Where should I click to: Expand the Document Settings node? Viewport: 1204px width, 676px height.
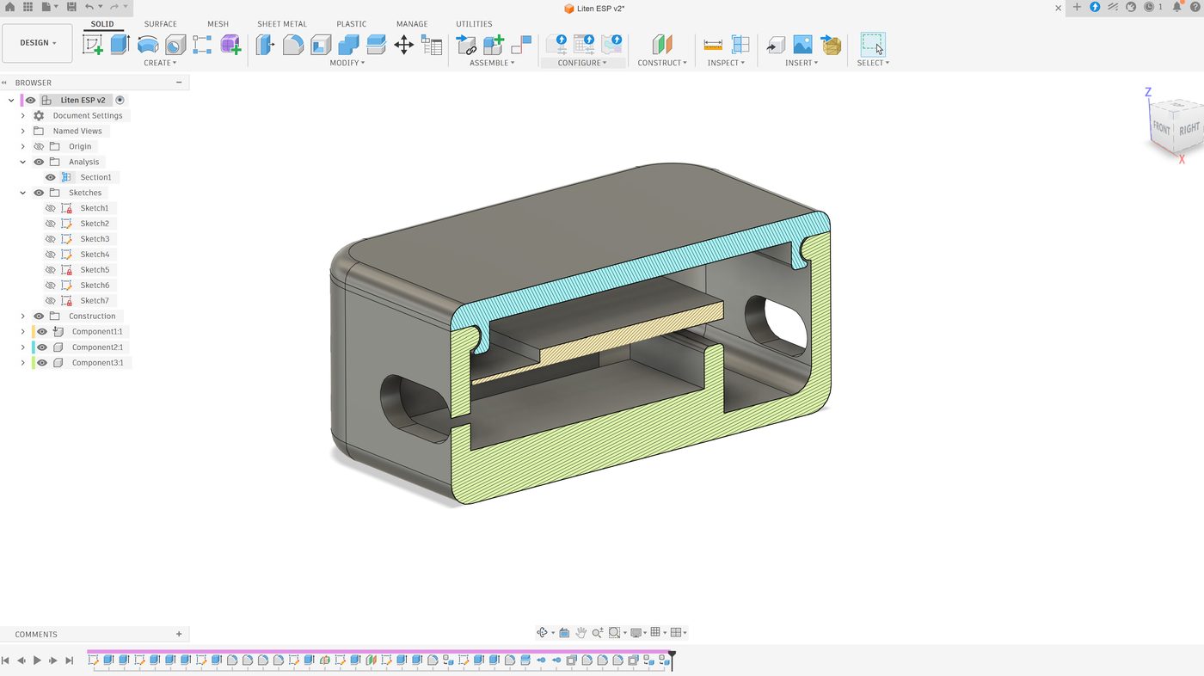(23, 115)
